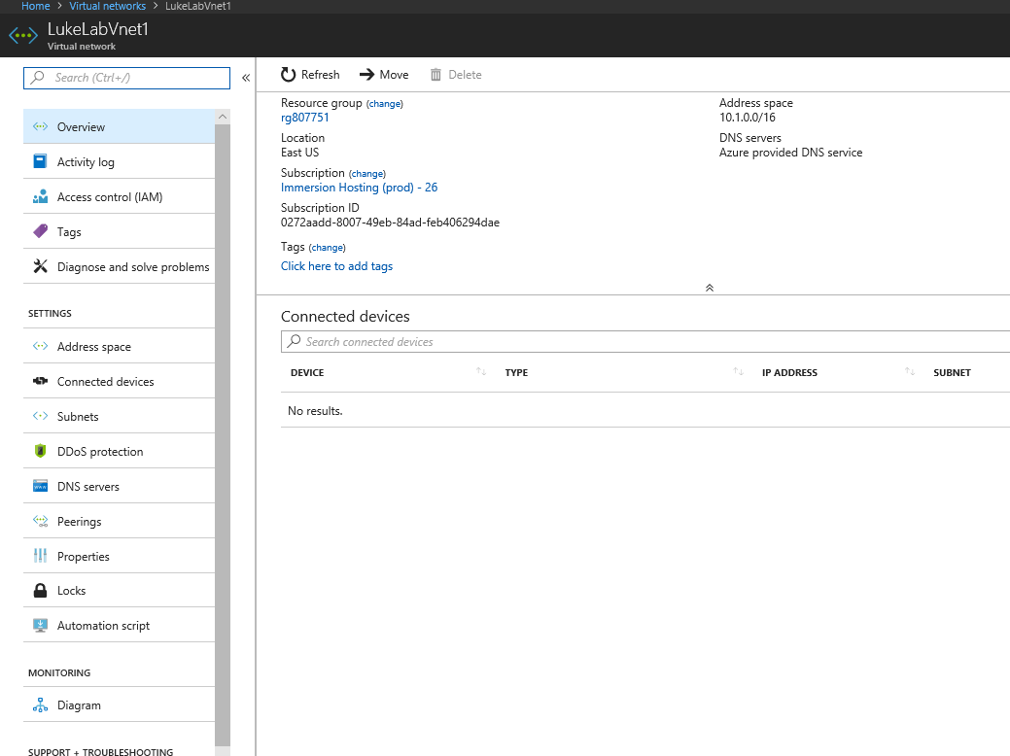Image resolution: width=1010 pixels, height=756 pixels.
Task: Click the Peerings icon
Action: pyautogui.click(x=40, y=521)
